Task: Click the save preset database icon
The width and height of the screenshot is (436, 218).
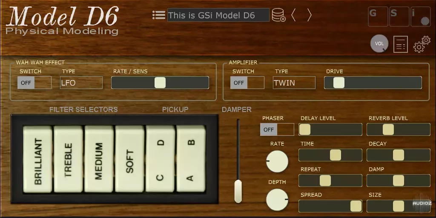Action: tap(278, 15)
